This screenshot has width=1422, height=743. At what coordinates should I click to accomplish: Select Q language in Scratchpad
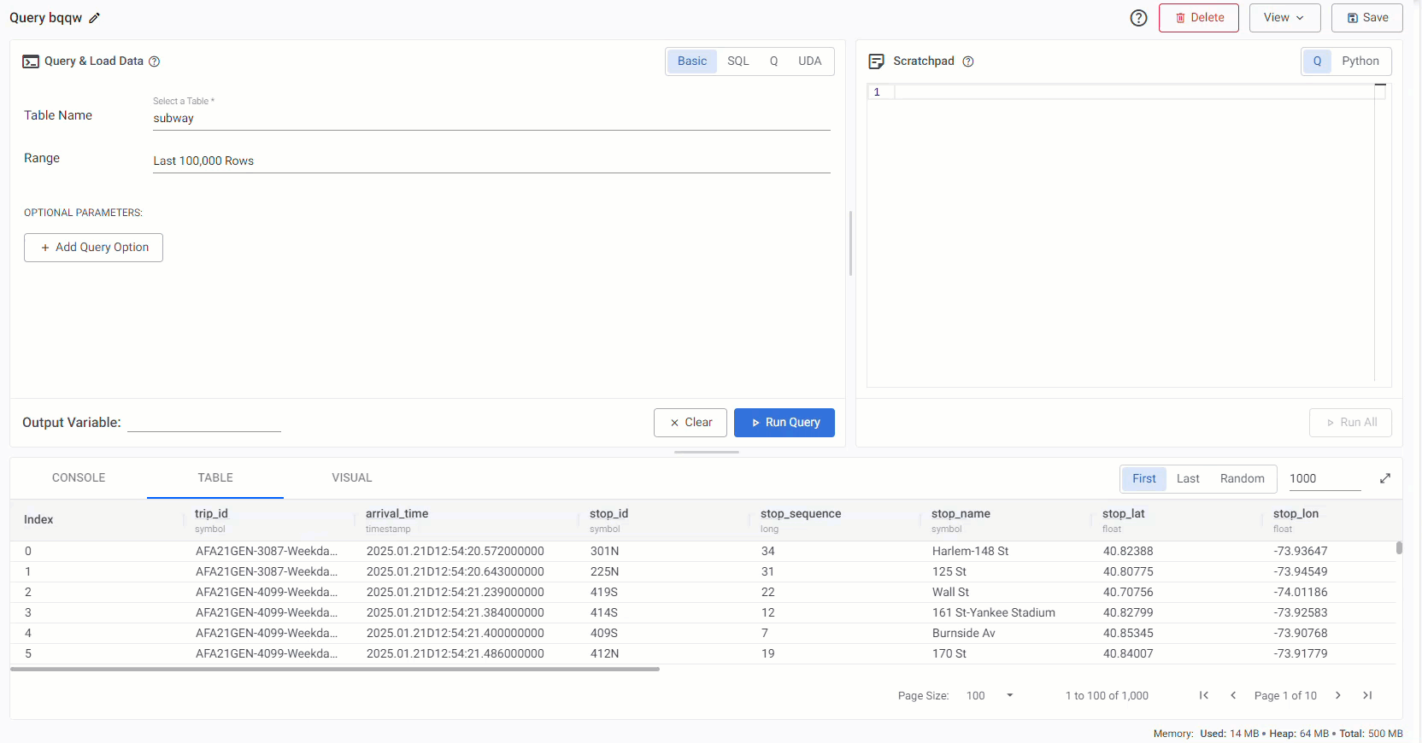pyautogui.click(x=1317, y=61)
